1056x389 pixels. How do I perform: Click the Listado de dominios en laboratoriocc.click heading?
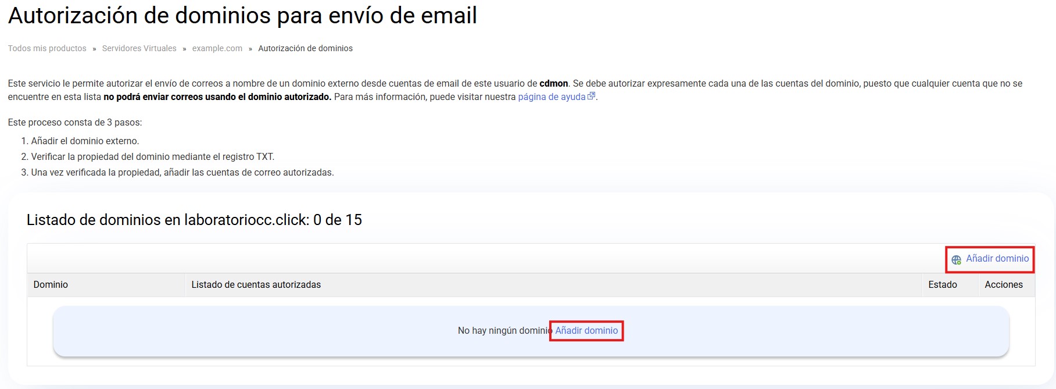tap(194, 220)
